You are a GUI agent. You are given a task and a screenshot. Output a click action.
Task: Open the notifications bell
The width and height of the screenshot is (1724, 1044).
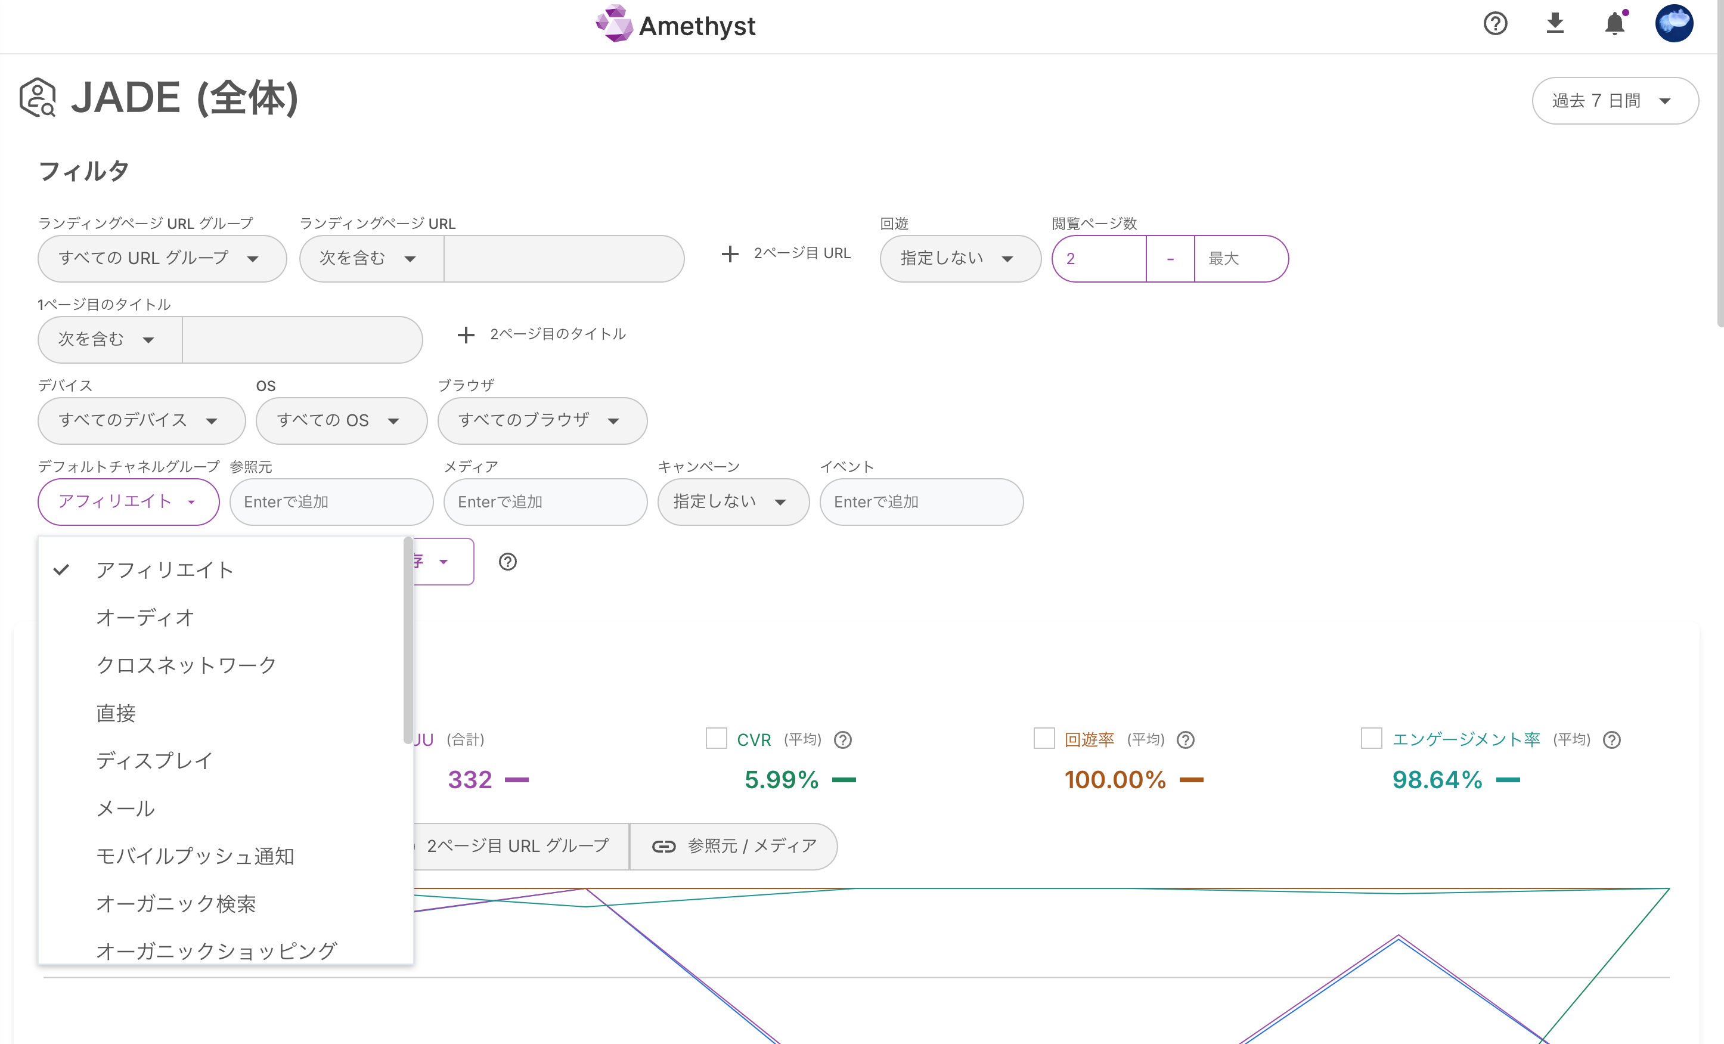coord(1614,24)
